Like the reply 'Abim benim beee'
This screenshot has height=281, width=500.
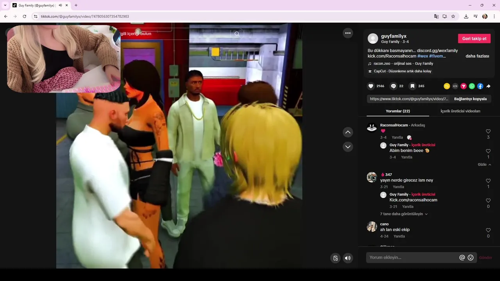(488, 151)
